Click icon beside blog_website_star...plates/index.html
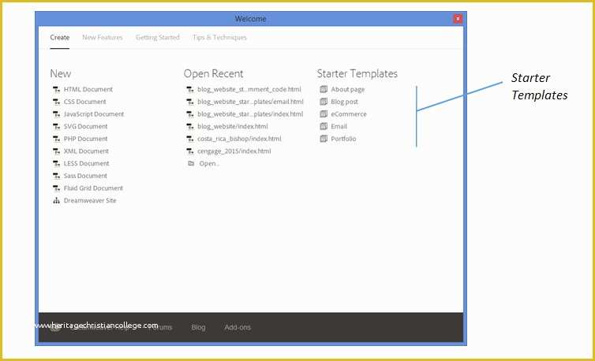The height and width of the screenshot is (361, 595). [x=190, y=114]
